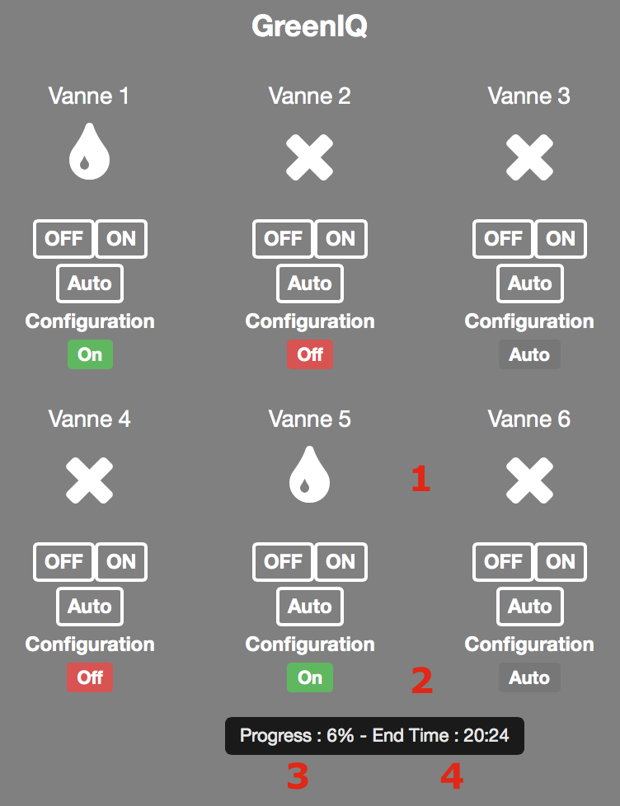
Task: Select Auto for Vanne 5
Action: [310, 606]
